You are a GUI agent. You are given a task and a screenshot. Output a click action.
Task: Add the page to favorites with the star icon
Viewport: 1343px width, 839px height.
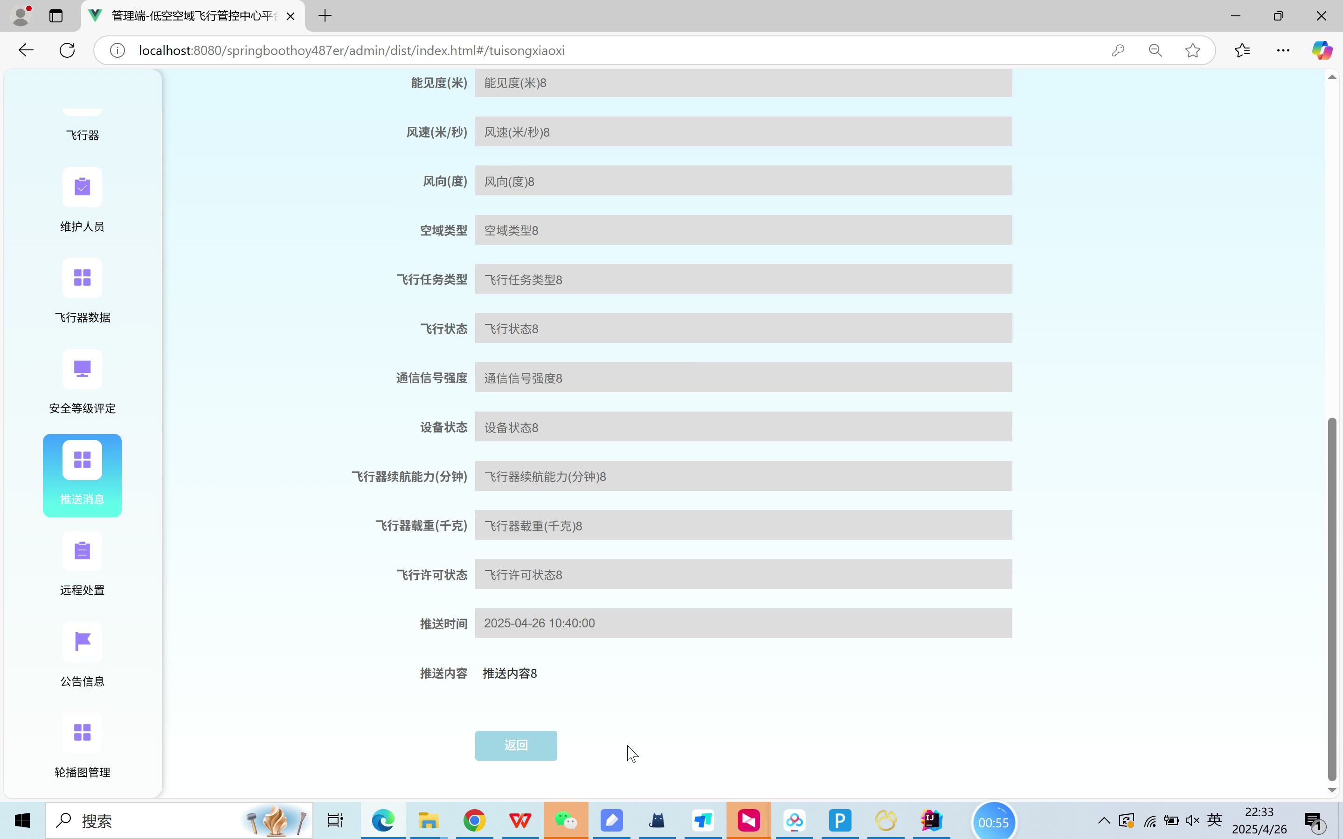1192,50
